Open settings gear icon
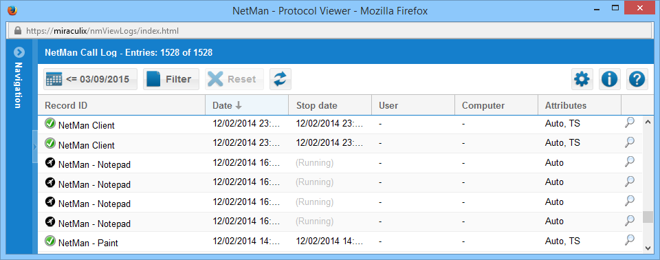The width and height of the screenshot is (660, 260). [x=582, y=79]
